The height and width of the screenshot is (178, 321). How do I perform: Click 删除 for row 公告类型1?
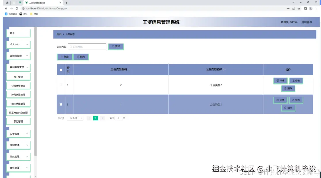pos(288,108)
